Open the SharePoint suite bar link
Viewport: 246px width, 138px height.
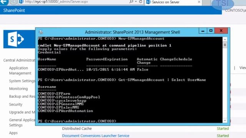pyautogui.click(x=14, y=10)
